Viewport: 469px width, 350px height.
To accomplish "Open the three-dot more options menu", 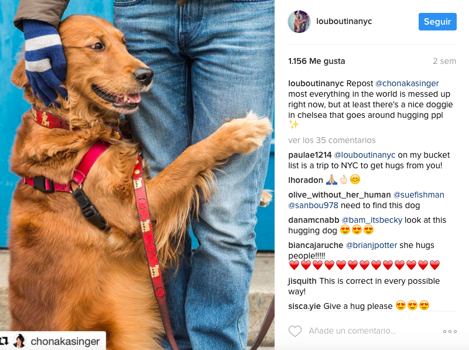I will 450,331.
